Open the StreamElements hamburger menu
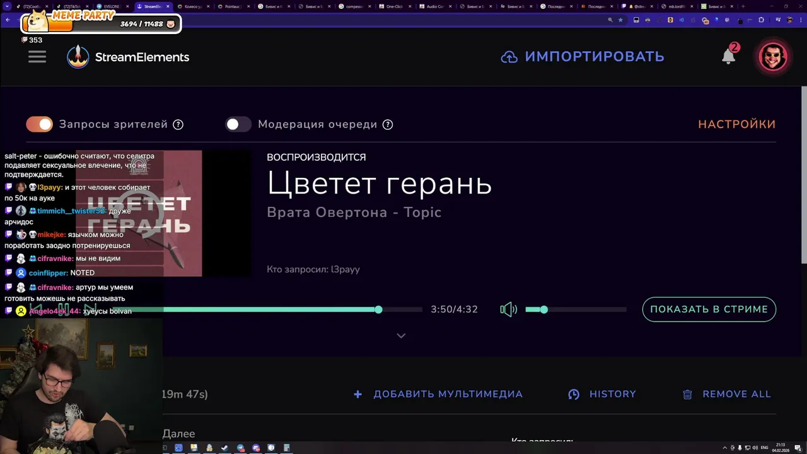807x454 pixels. (x=37, y=57)
